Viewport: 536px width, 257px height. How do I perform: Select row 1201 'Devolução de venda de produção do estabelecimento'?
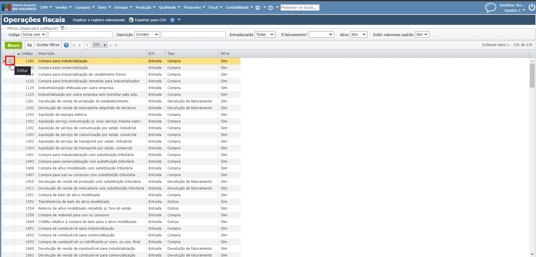[x=121, y=101]
